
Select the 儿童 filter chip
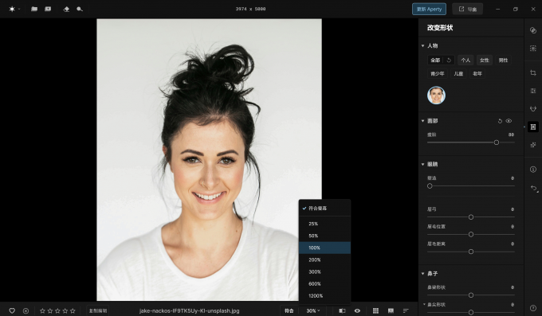[x=458, y=73]
